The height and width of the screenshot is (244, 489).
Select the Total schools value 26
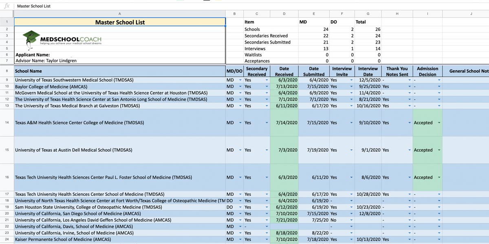[x=368, y=29]
